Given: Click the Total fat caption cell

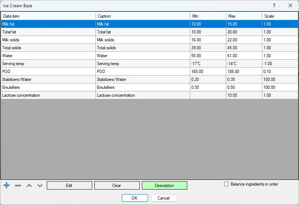Looking at the screenshot, I should click(143, 32).
